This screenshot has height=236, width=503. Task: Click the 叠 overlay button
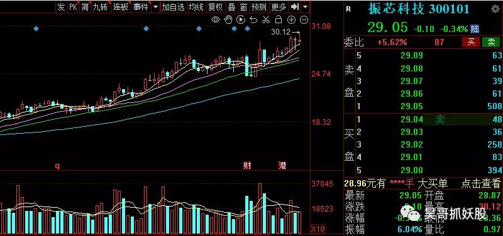231,7
